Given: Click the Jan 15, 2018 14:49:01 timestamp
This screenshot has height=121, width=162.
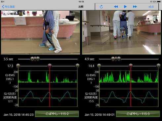Looking at the screenshot, I should point(100,115).
